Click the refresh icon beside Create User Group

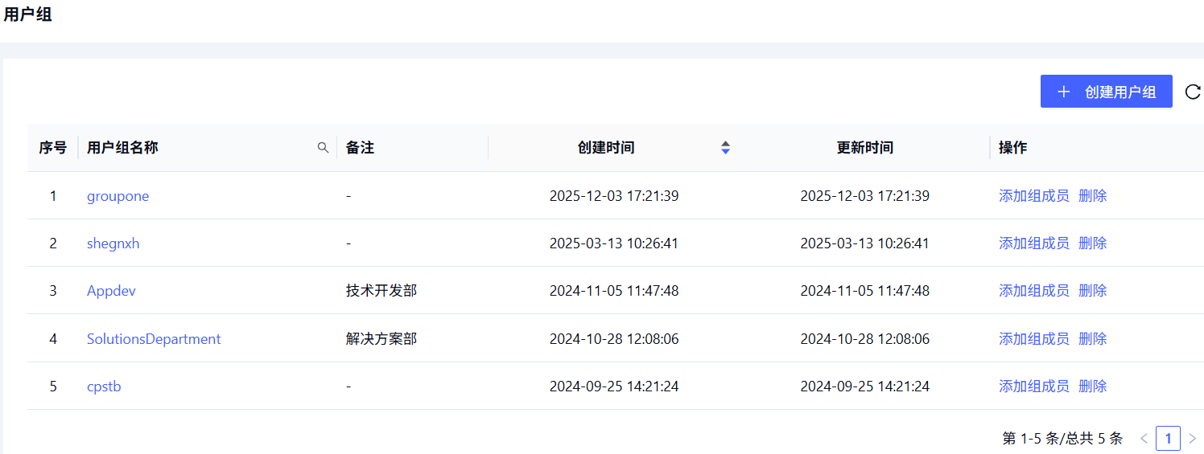click(x=1193, y=92)
